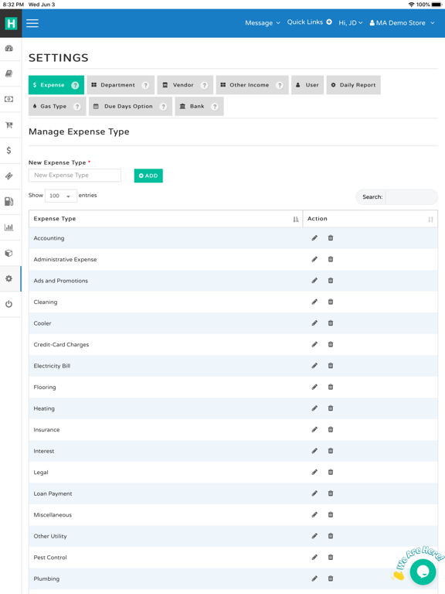Expand the MA Demo Store selector
Viewport: 445px width, 594px height.
point(402,22)
